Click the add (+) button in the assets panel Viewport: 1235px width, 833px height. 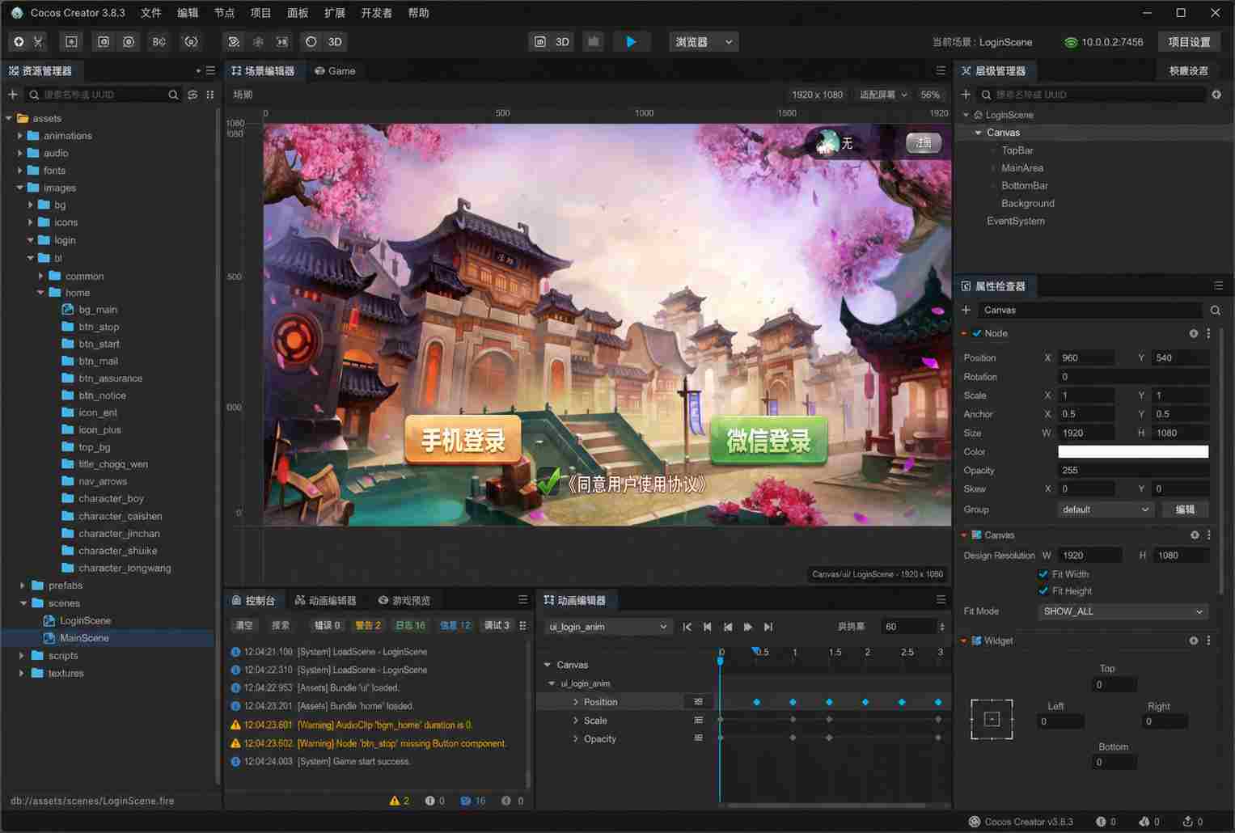[x=13, y=95]
